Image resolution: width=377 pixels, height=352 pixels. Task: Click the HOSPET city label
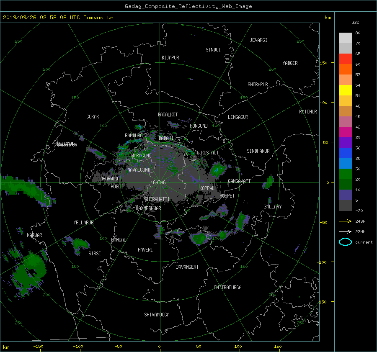227,196
